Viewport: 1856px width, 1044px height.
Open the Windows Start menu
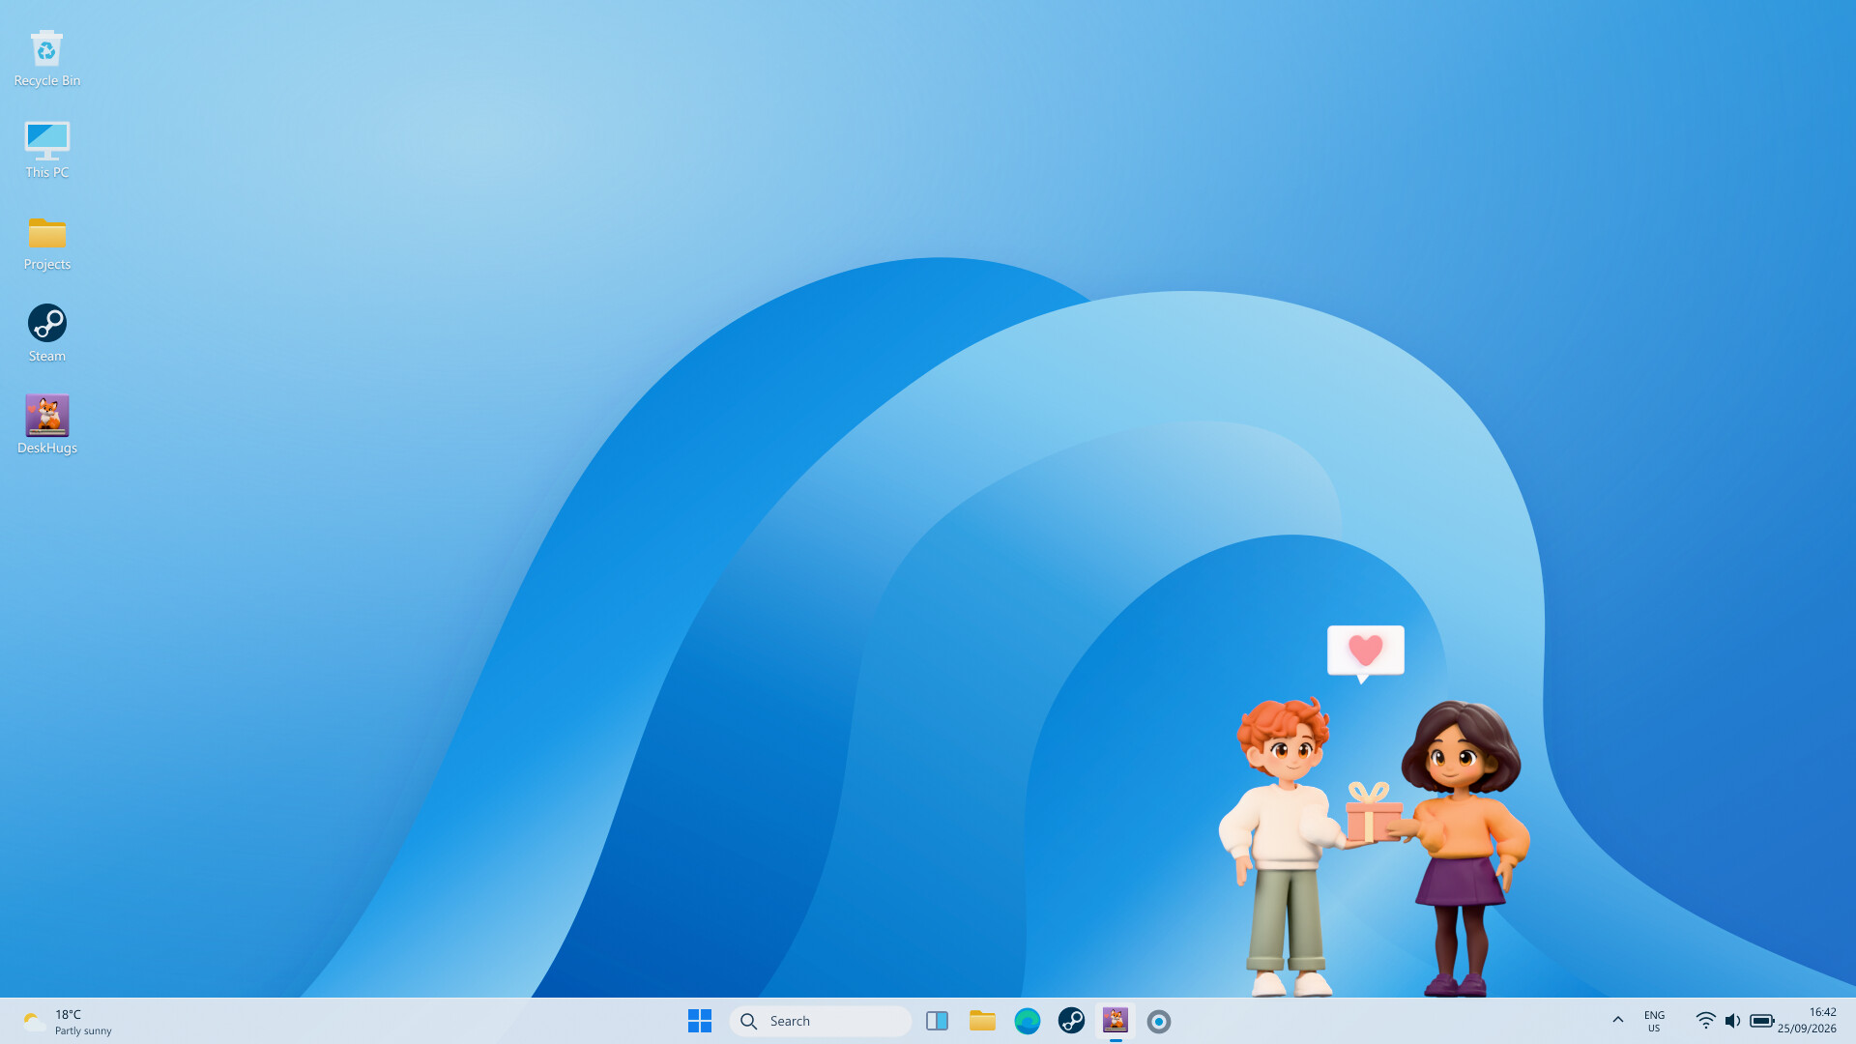coord(700,1021)
